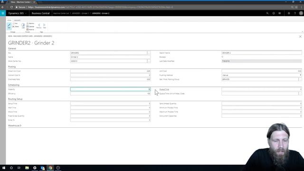
Task: Collapse the Posting section header
Action: click(x=12, y=66)
